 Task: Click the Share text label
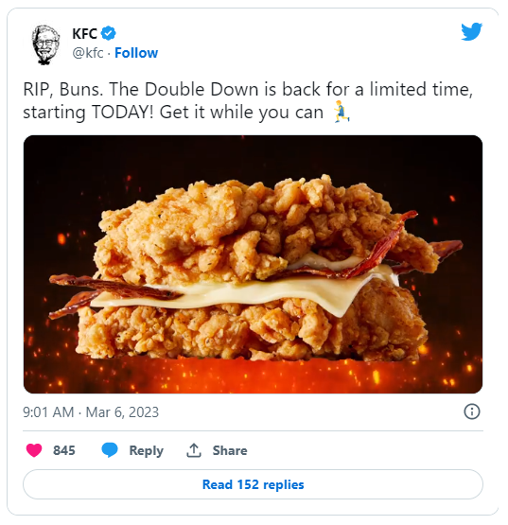230,450
